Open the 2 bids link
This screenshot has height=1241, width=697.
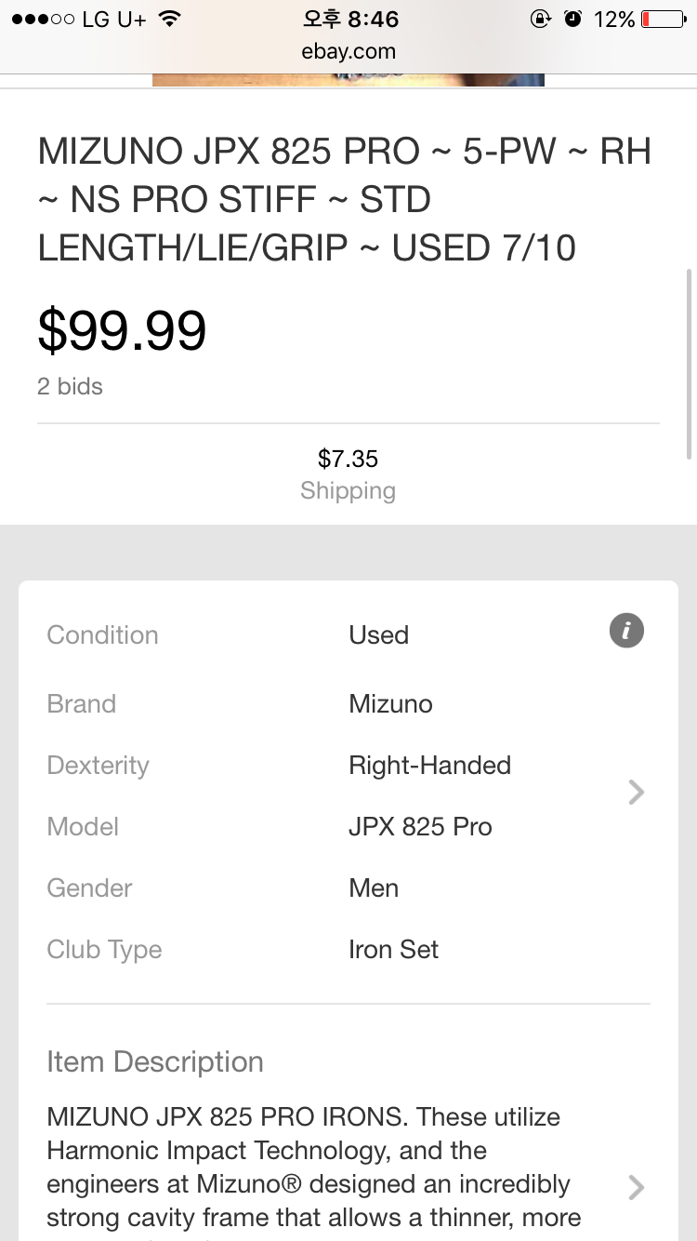[x=71, y=386]
